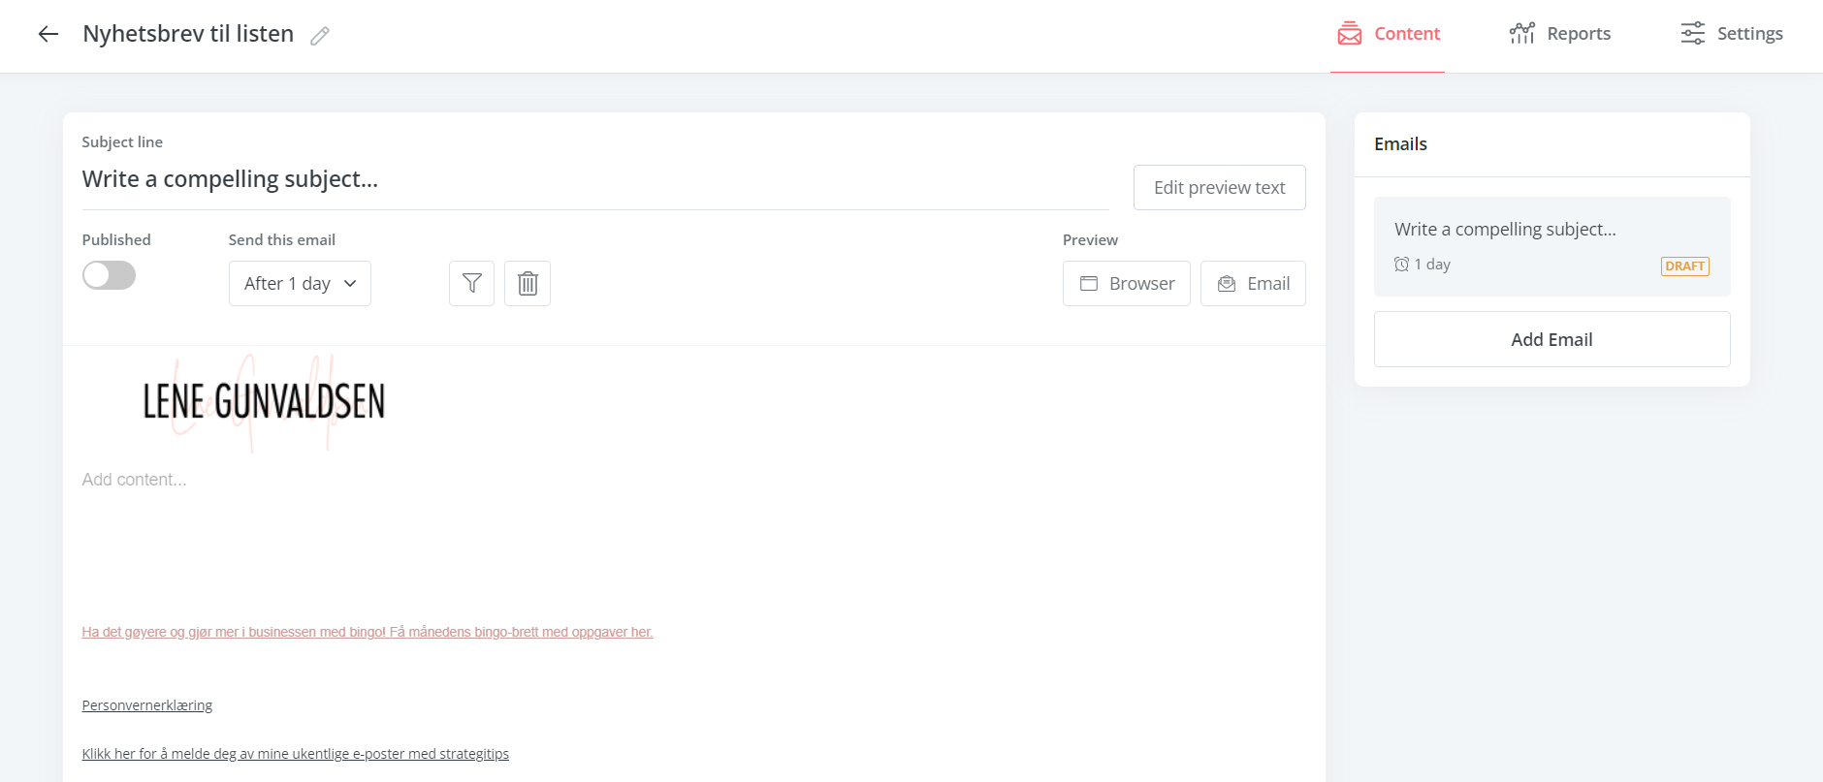Click the 'Nyhetsbrev til listen' title
The height and width of the screenshot is (782, 1823).
pos(188,34)
